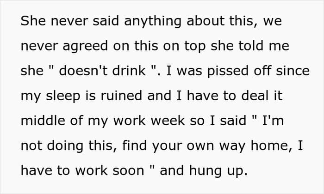Click the word "find" in the quote
The image size is (324, 194).
click(135, 145)
